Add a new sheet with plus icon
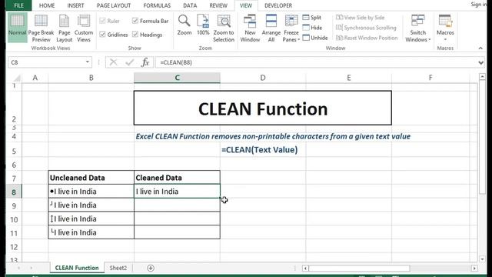The height and width of the screenshot is (277, 492). (x=151, y=268)
